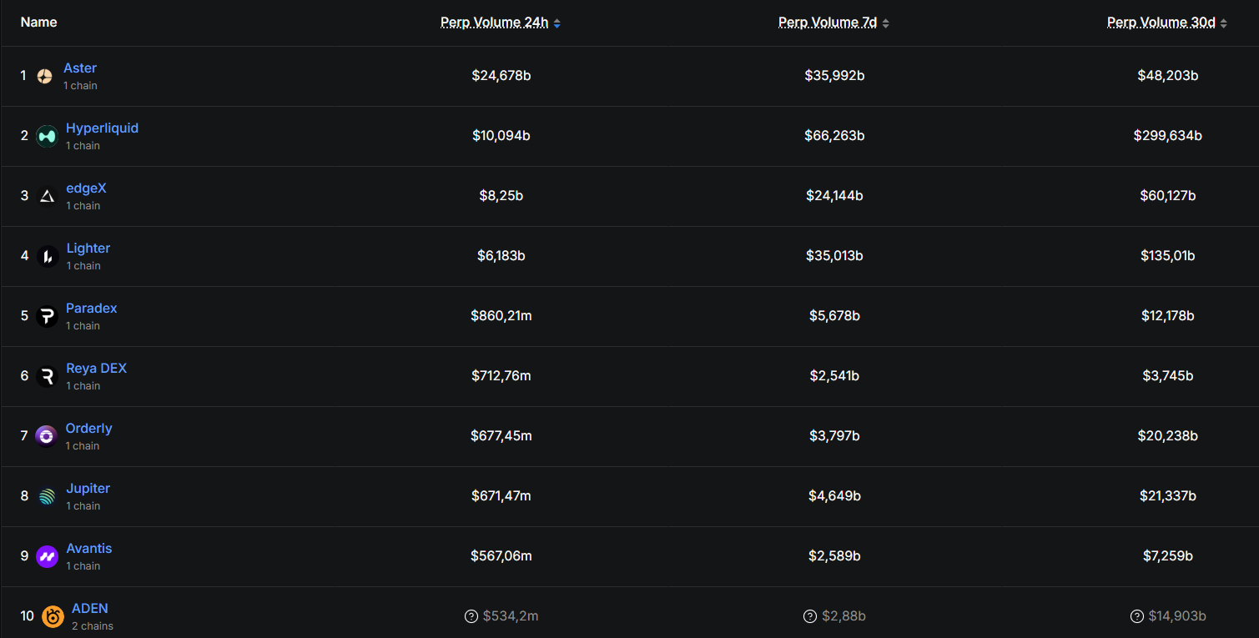The height and width of the screenshot is (638, 1259).
Task: Click the Orderly purple logo icon
Action: pyautogui.click(x=47, y=436)
